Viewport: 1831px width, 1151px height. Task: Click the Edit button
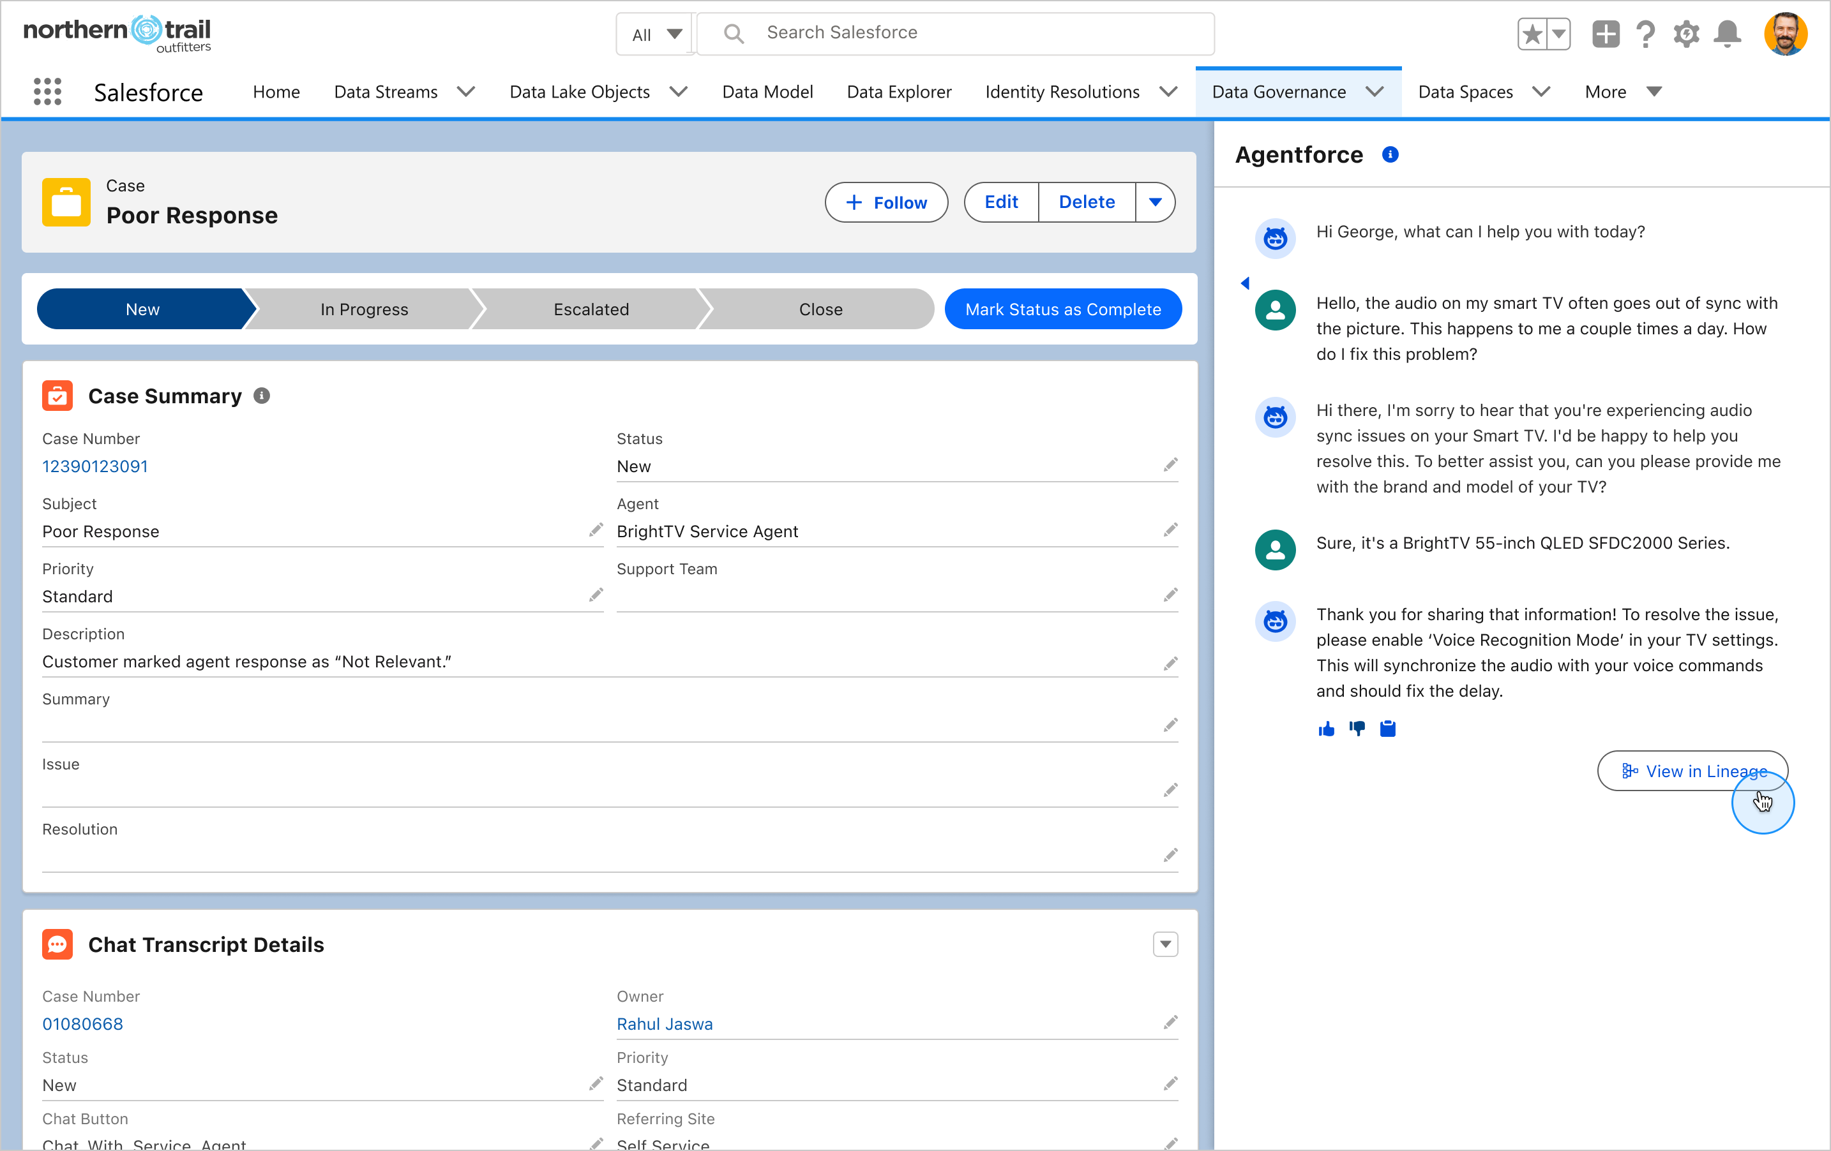tap(1000, 202)
